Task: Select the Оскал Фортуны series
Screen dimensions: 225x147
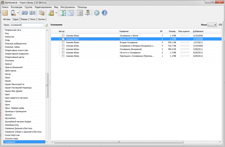Action: click(x=24, y=135)
